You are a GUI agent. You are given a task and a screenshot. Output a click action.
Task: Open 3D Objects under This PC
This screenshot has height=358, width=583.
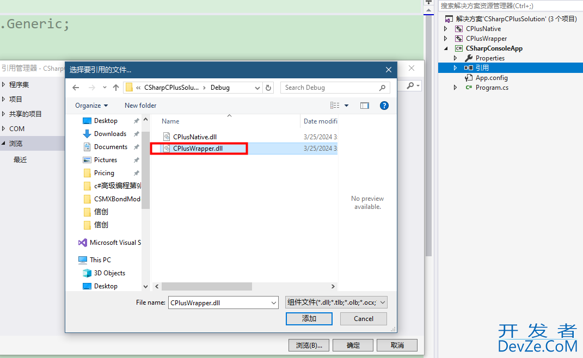[109, 273]
